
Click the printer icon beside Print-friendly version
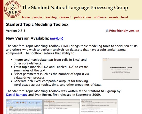107,31
